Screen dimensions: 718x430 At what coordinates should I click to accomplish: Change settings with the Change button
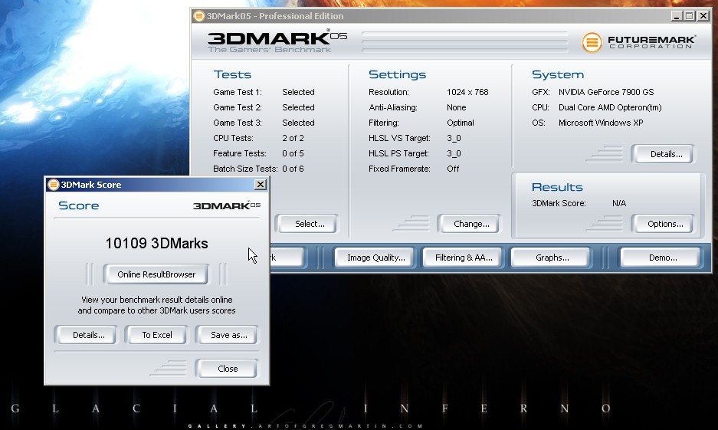(x=470, y=224)
